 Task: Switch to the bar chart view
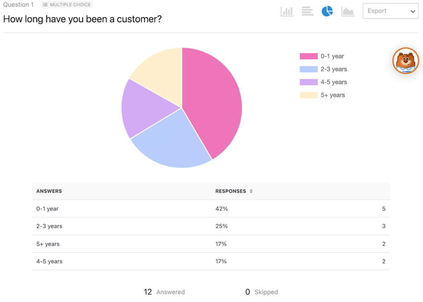[x=287, y=11]
